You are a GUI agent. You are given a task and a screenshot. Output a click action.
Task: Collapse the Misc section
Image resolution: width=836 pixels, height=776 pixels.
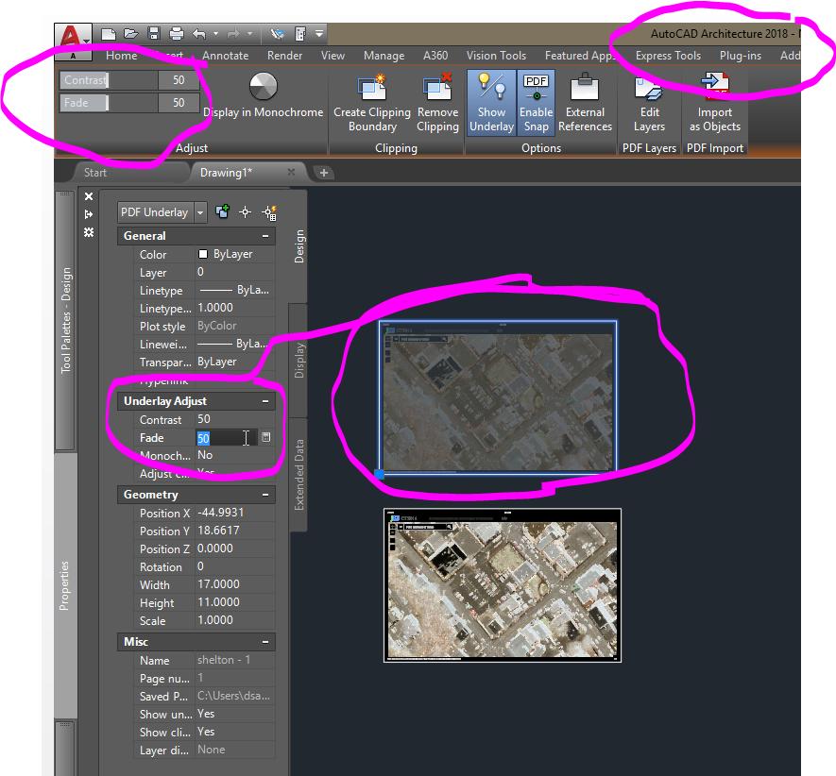(x=265, y=642)
